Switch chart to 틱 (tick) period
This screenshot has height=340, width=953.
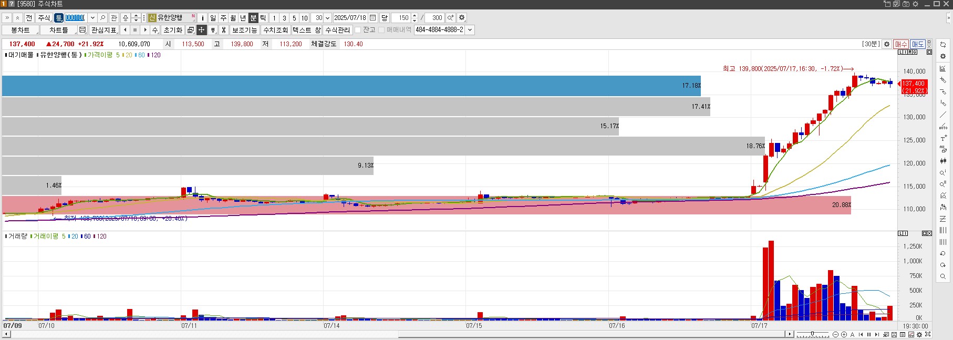(x=263, y=18)
